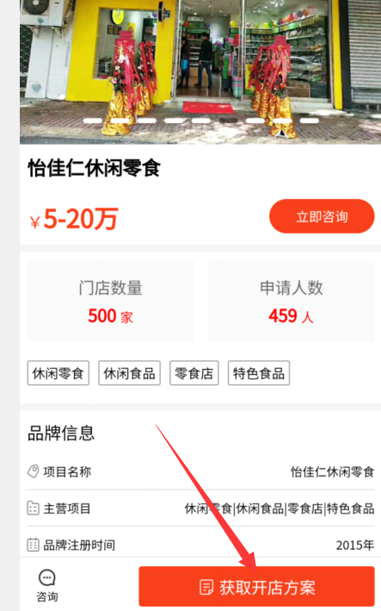Click the 怡佳仁休闲零食 title
The height and width of the screenshot is (611, 381).
[x=94, y=168]
